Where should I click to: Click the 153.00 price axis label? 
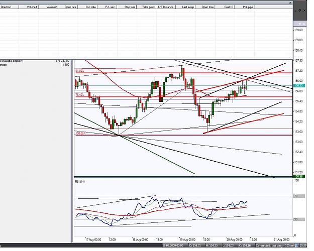pos(298,142)
